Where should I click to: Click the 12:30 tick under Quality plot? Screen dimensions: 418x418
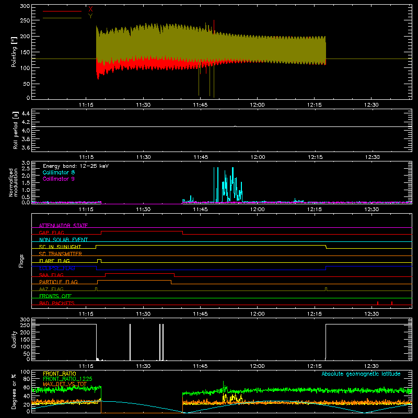point(371,366)
